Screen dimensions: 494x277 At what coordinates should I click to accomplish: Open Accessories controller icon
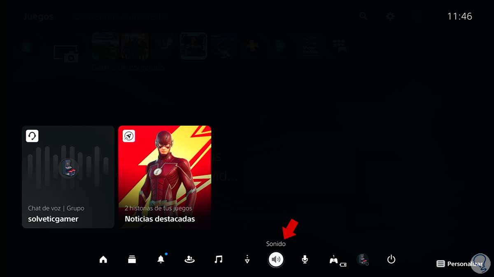coord(334,259)
